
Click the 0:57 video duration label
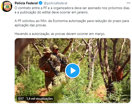(x=21, y=98)
